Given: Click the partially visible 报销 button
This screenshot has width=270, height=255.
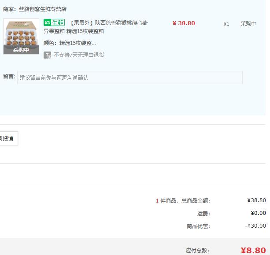Looking at the screenshot, I should (x=7, y=138).
